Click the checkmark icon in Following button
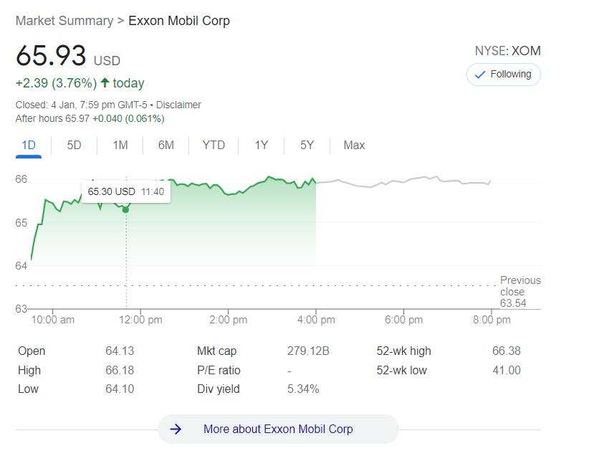Viewport: 589px width, 456px height. click(479, 75)
